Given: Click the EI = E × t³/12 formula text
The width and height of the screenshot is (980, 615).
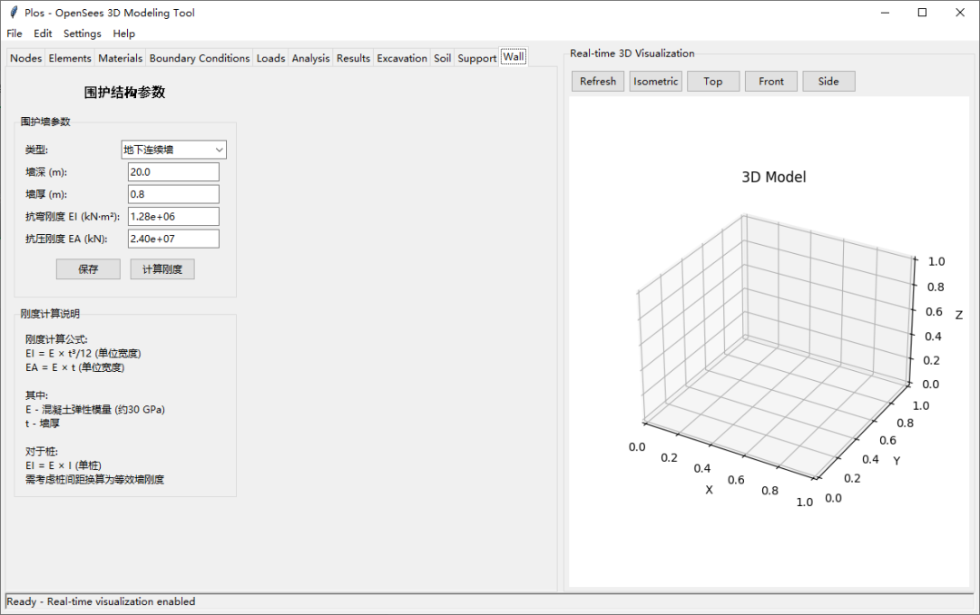Looking at the screenshot, I should pos(83,354).
